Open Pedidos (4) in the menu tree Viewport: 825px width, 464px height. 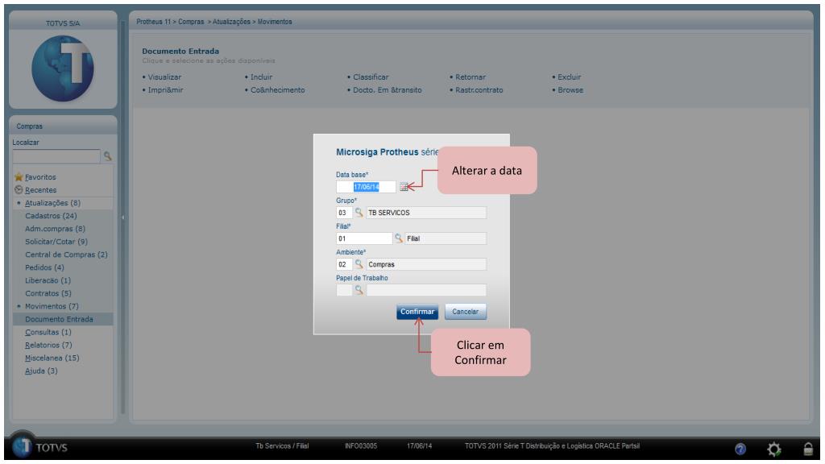(x=45, y=267)
